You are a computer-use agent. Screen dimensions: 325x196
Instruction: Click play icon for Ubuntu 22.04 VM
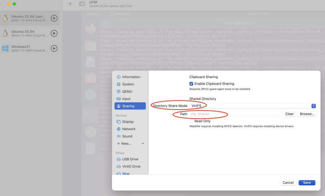point(54,18)
